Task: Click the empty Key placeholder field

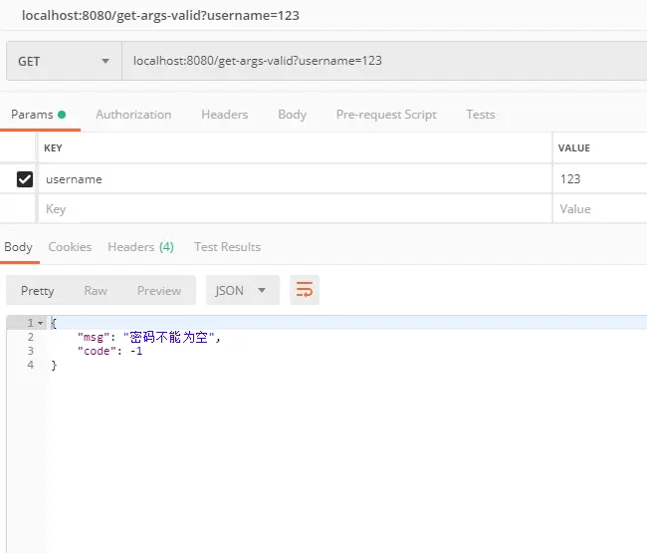Action: 295,209
